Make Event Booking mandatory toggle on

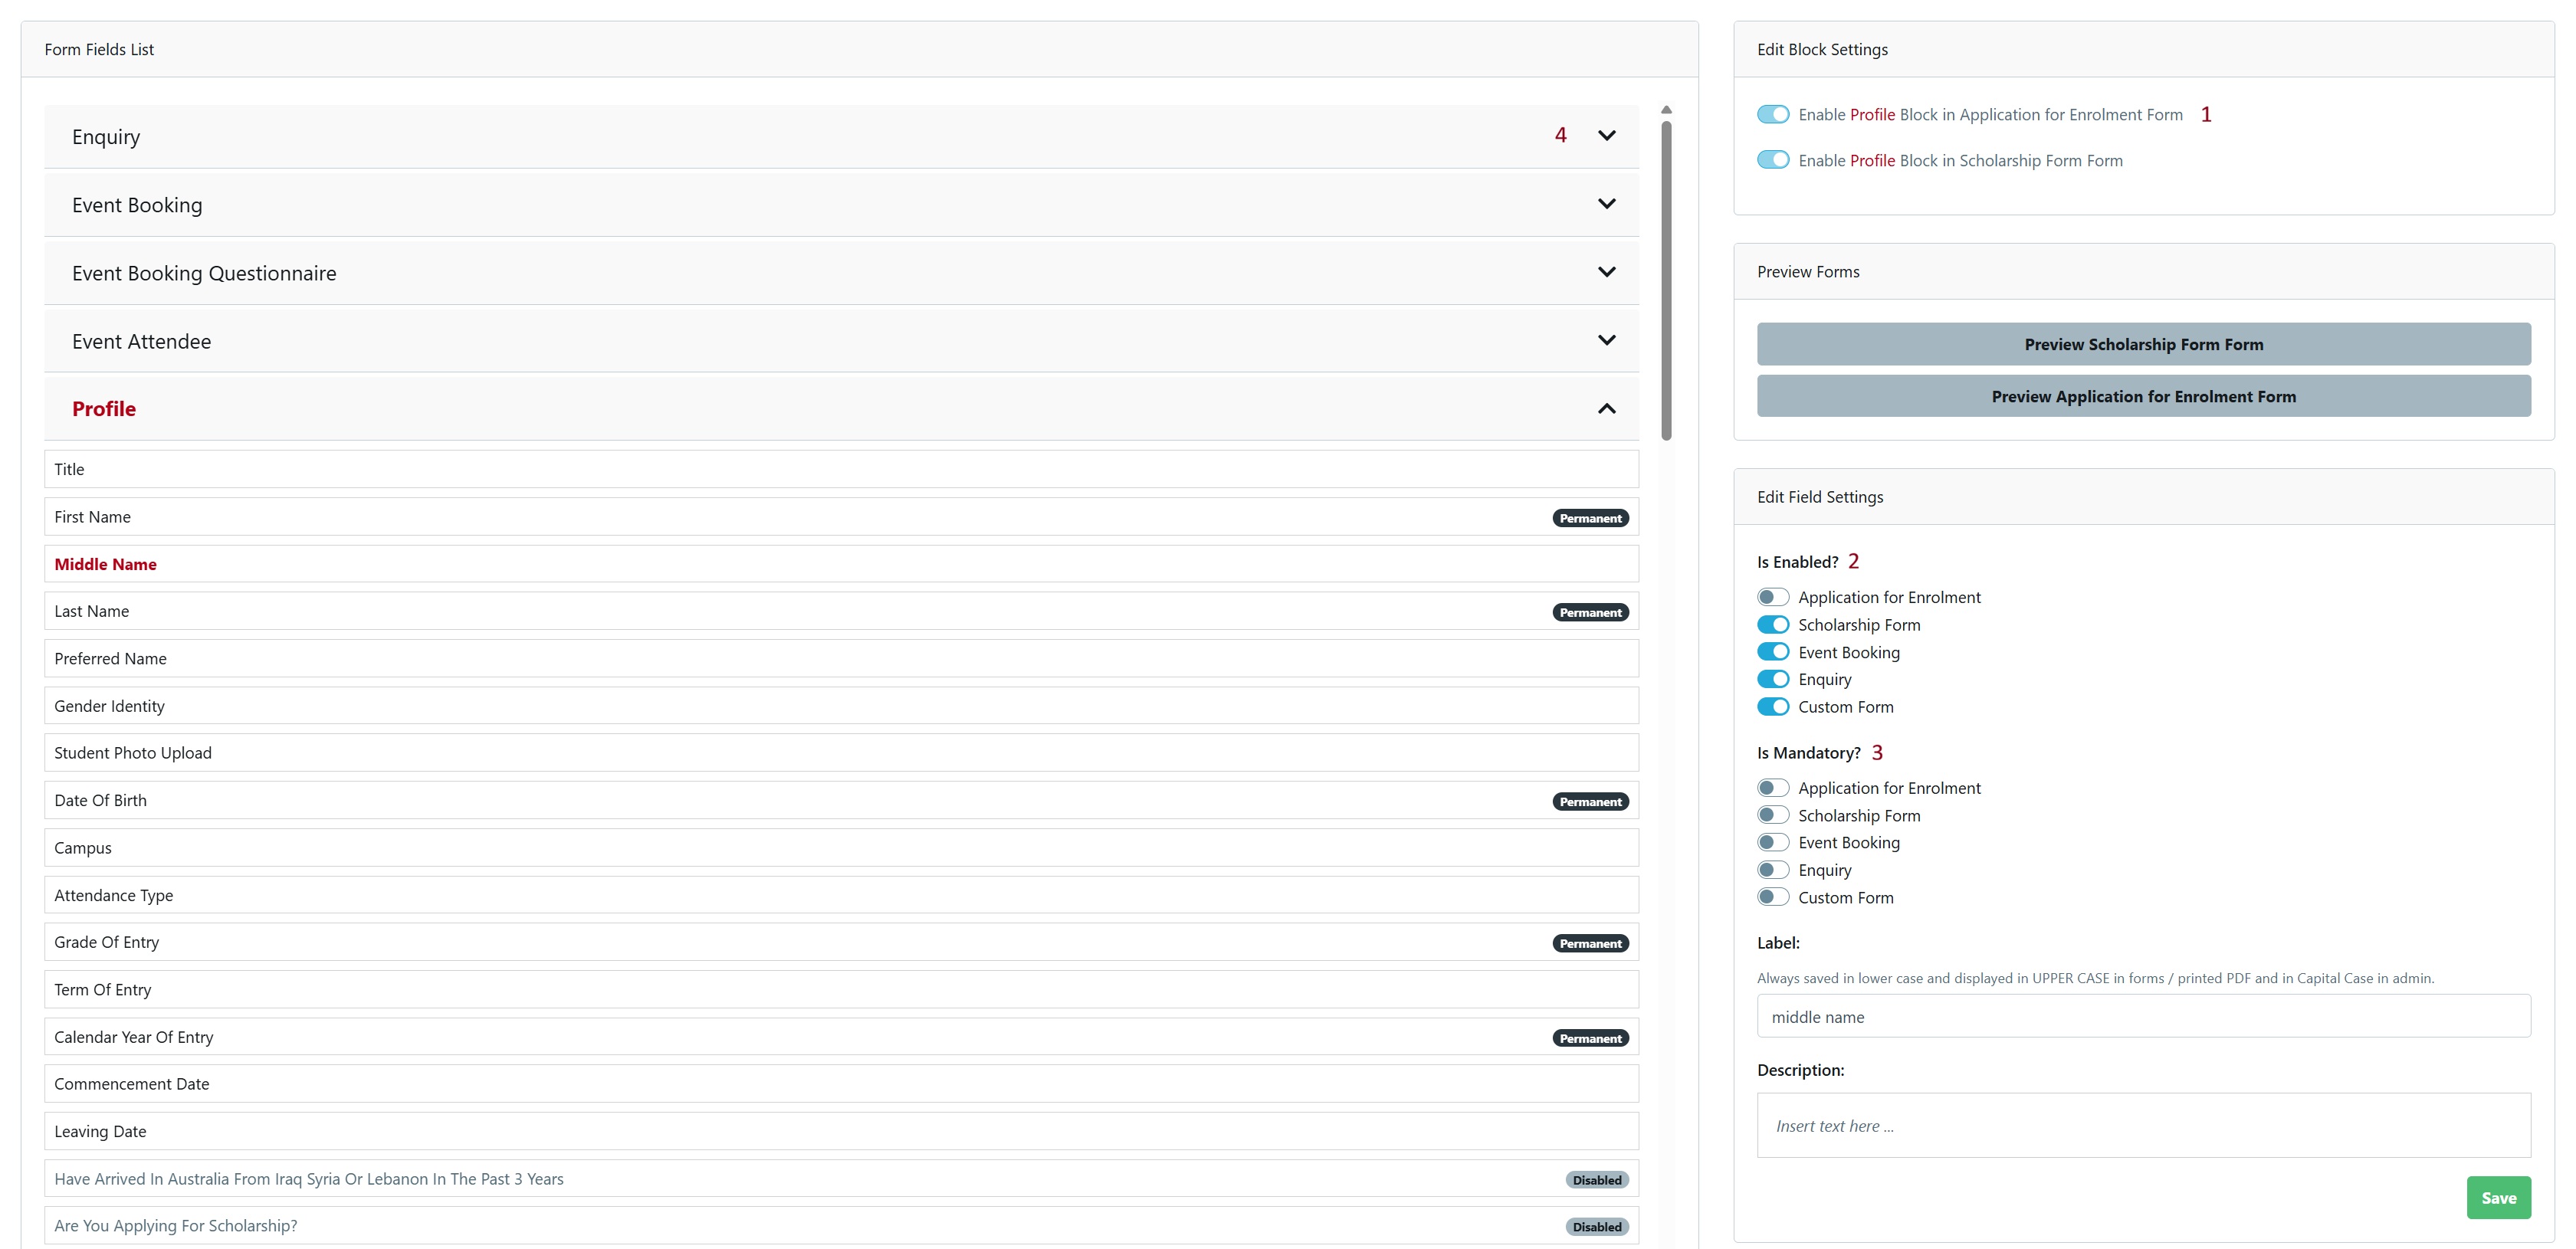click(x=1772, y=843)
